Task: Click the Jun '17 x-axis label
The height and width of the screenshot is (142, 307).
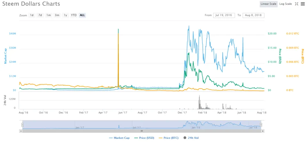Action: point(123,112)
